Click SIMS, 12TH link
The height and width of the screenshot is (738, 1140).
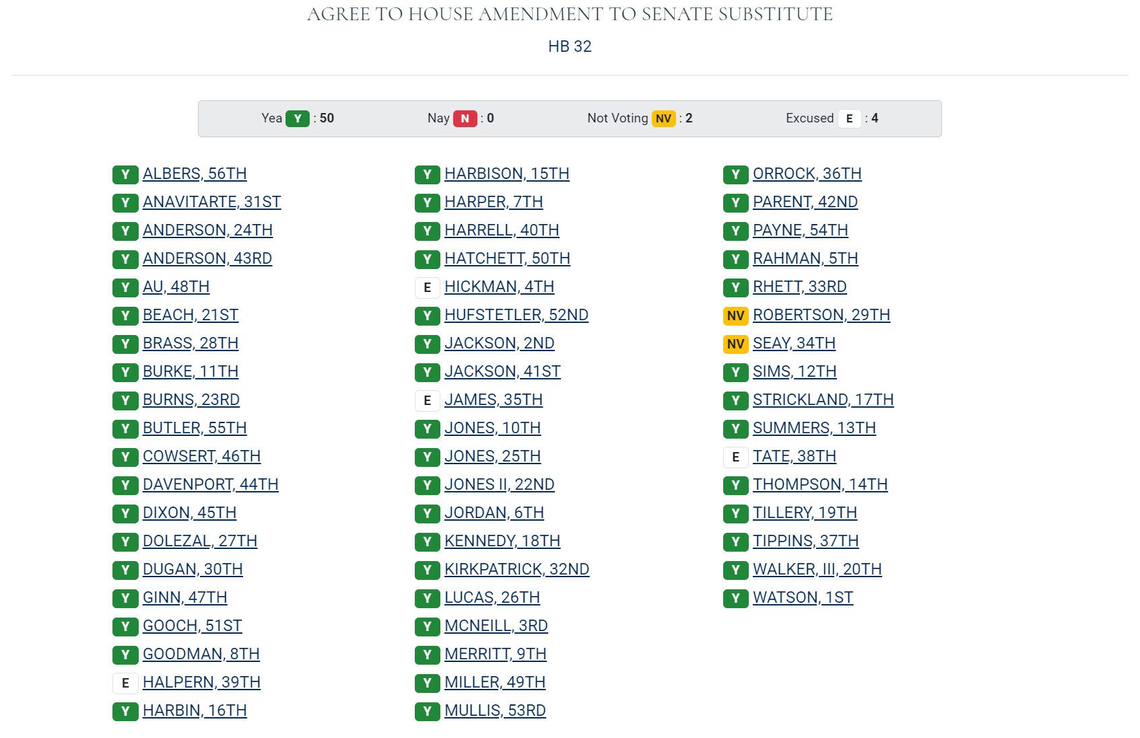[795, 371]
